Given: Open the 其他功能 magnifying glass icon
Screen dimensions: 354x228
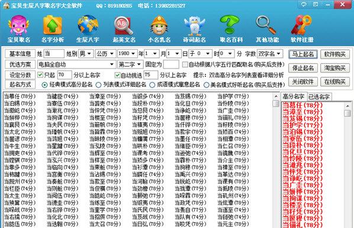Looking at the screenshot, I should 266,25.
